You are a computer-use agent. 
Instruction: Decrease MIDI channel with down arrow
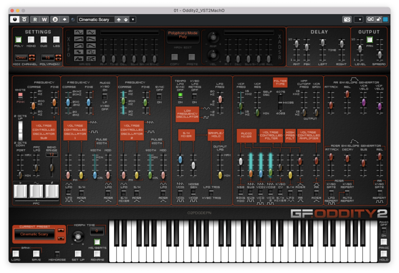click(32, 59)
